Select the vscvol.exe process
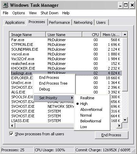137x154 pixels. coord(66,54)
